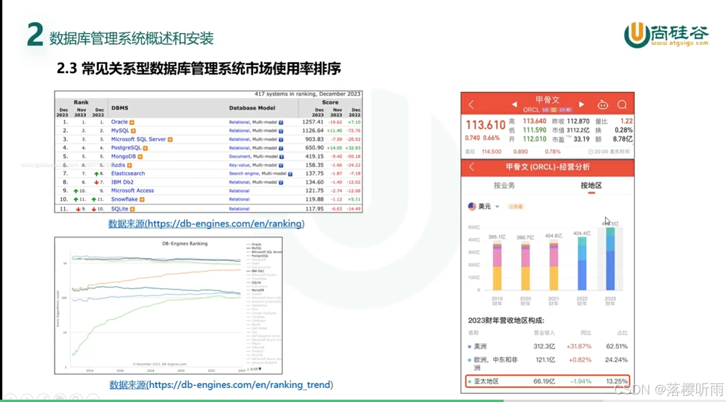Click info icon in MySQL's model column
726x402 pixels.
(x=281, y=131)
